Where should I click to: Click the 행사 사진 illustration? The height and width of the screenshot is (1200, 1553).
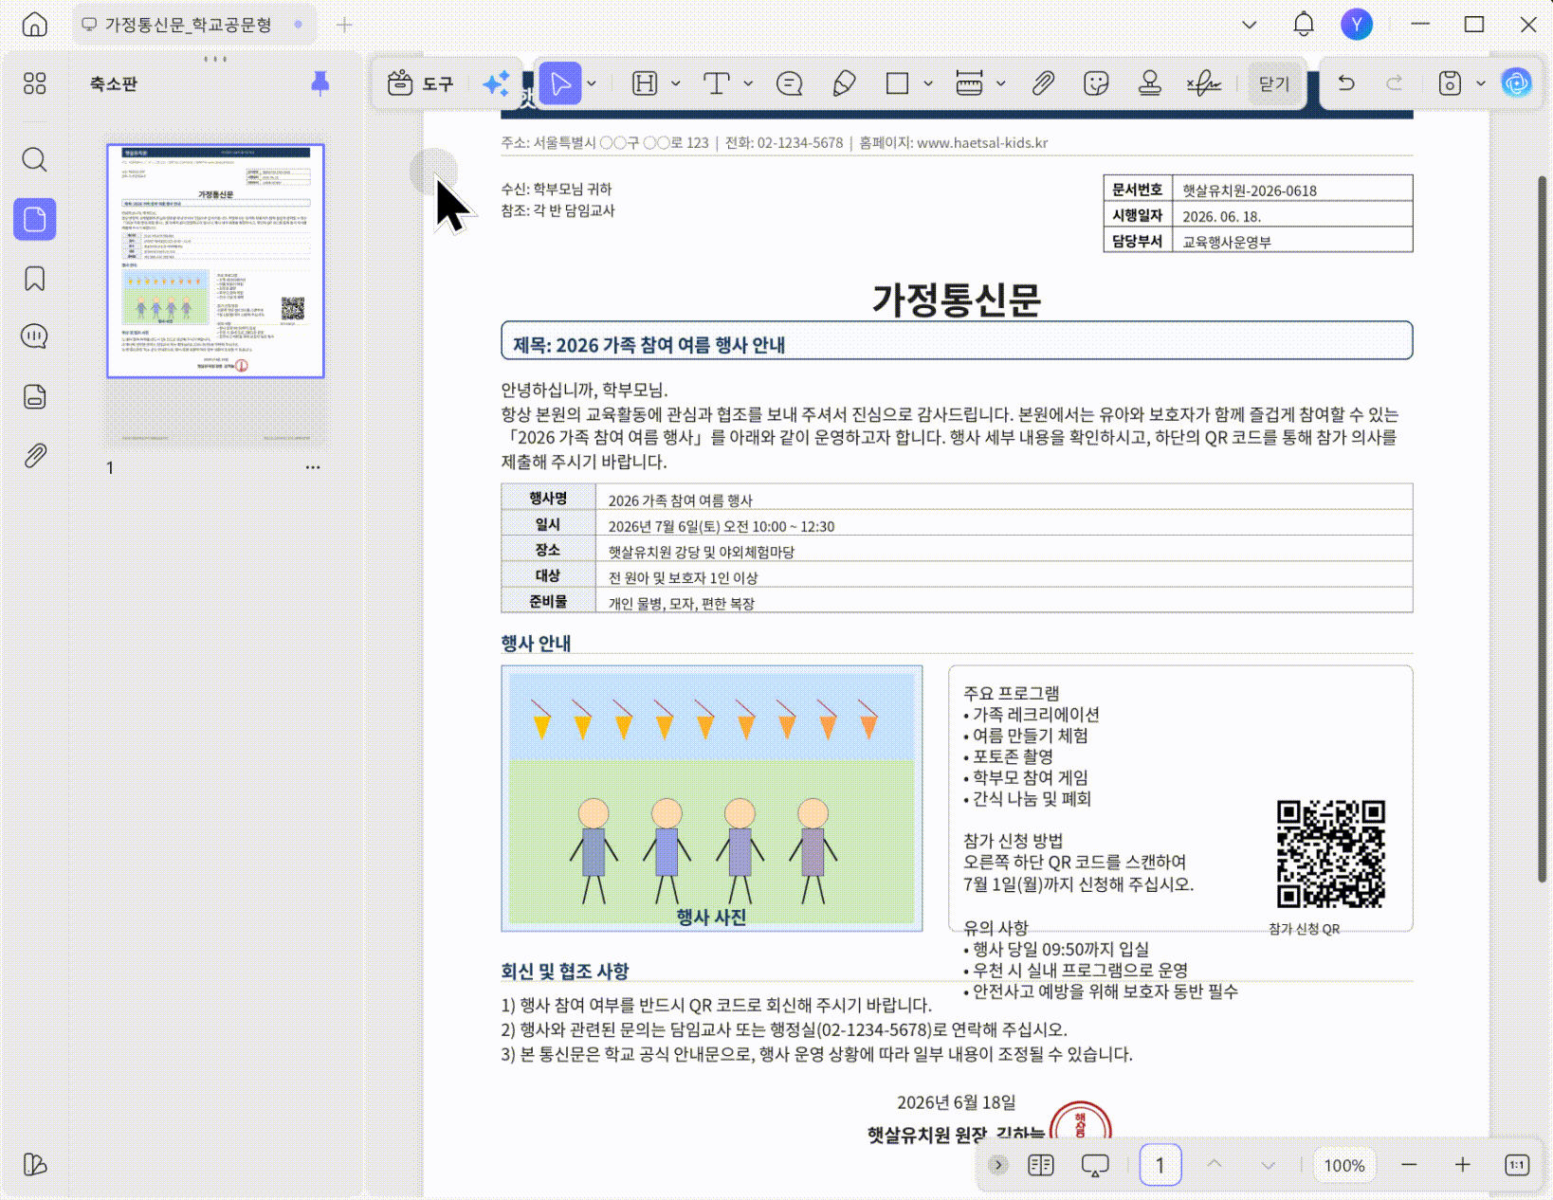point(712,798)
